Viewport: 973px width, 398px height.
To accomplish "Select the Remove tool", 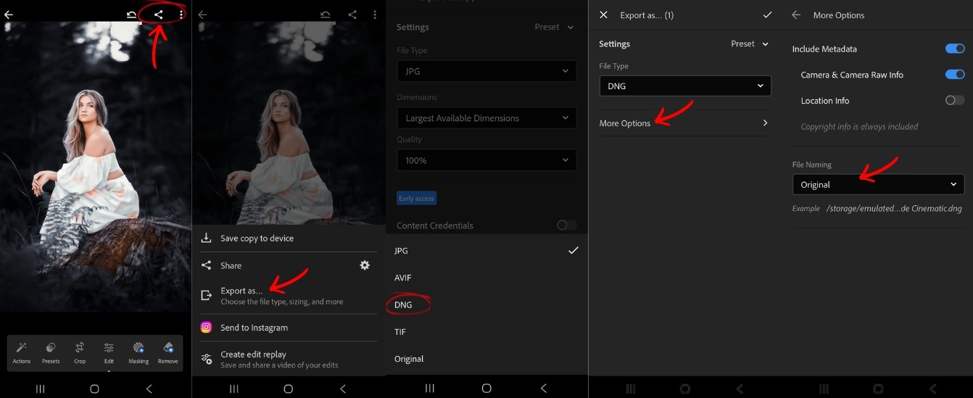I will click(167, 352).
